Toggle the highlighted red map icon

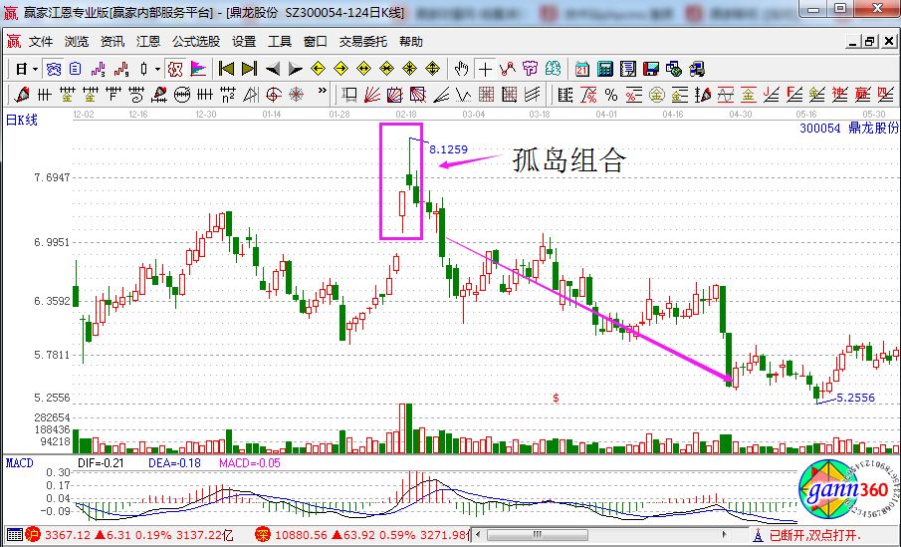point(174,69)
